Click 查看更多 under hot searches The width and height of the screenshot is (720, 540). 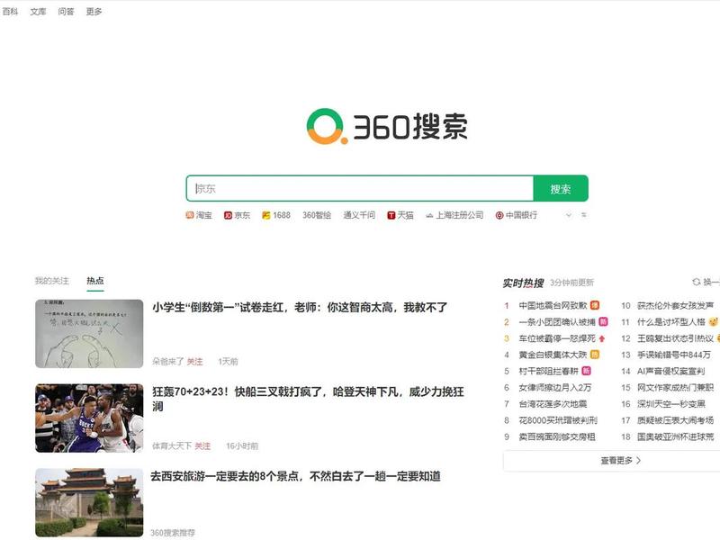pos(620,460)
